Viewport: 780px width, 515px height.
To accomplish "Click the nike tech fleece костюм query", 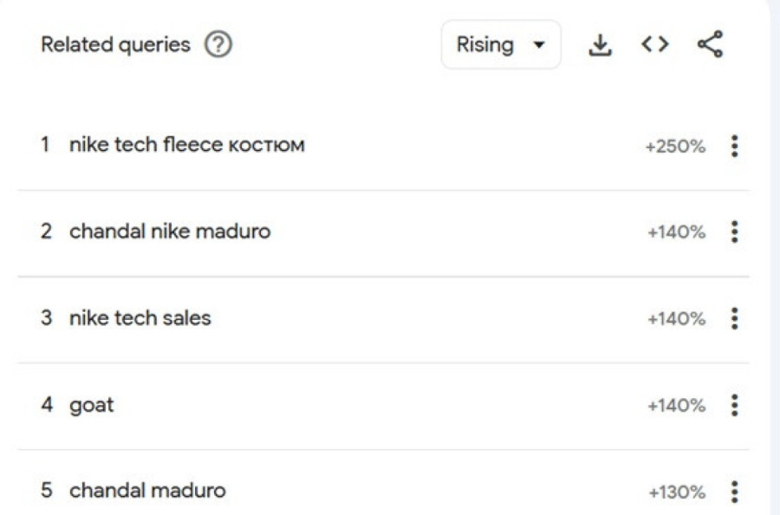I will 186,146.
